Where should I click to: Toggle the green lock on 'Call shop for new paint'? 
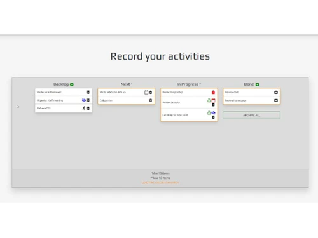(x=209, y=112)
